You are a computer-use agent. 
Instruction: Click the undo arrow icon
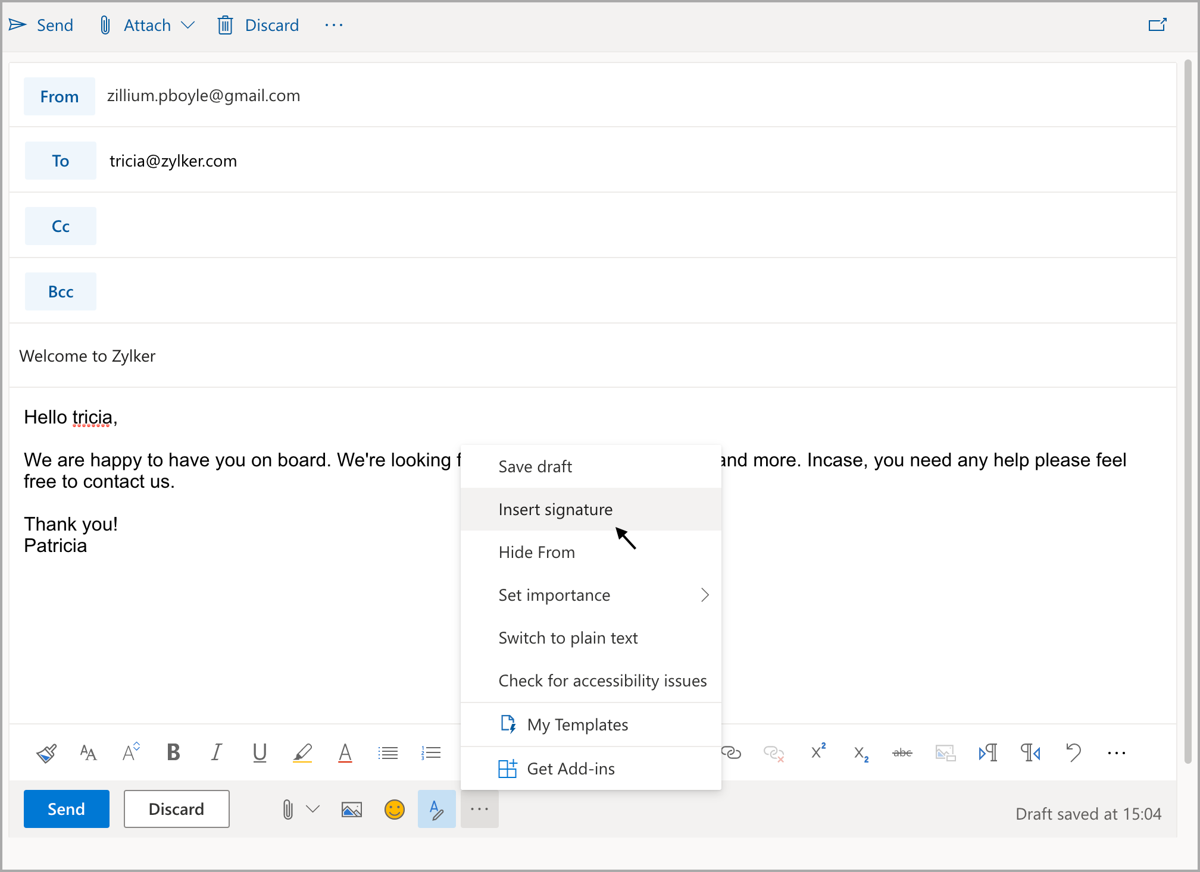(1073, 753)
